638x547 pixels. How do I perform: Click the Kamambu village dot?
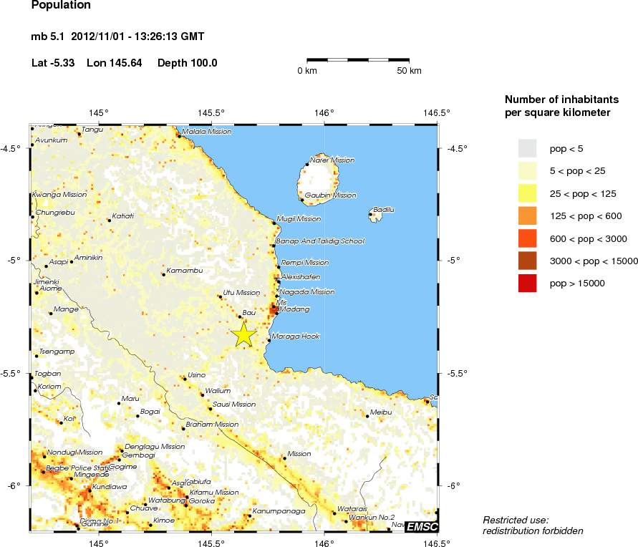pyautogui.click(x=163, y=274)
